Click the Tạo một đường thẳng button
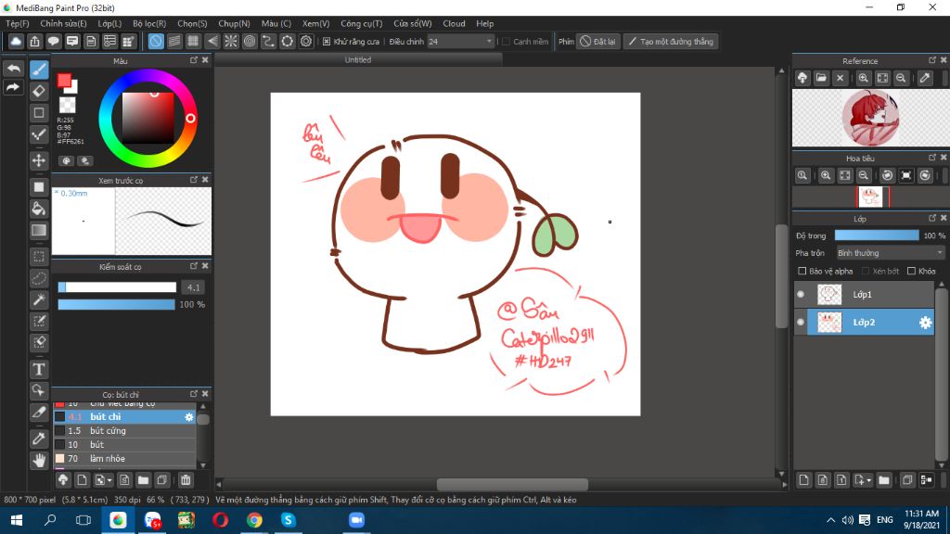The height and width of the screenshot is (534, 950). click(671, 42)
